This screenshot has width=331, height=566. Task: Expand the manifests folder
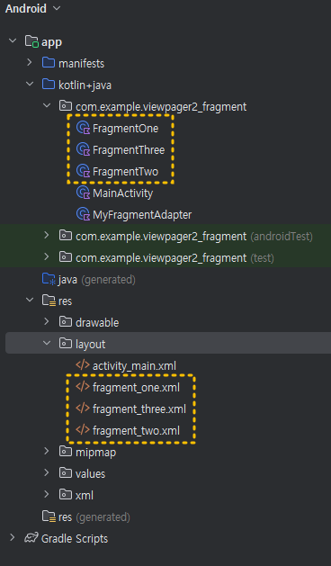30,63
